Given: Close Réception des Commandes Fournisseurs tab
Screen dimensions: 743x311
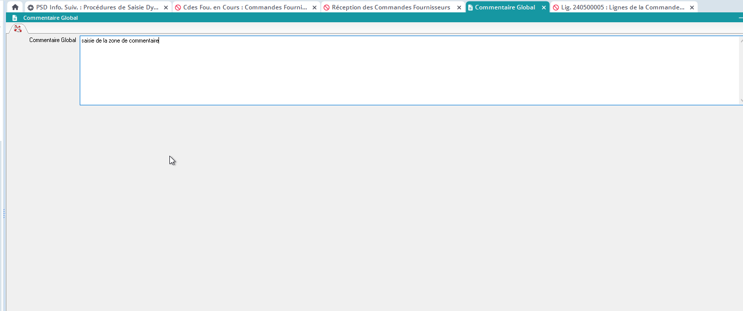Looking at the screenshot, I should (x=459, y=8).
